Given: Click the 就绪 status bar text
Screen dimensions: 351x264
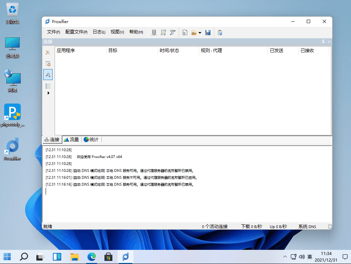Looking at the screenshot, I should pyautogui.click(x=48, y=226).
